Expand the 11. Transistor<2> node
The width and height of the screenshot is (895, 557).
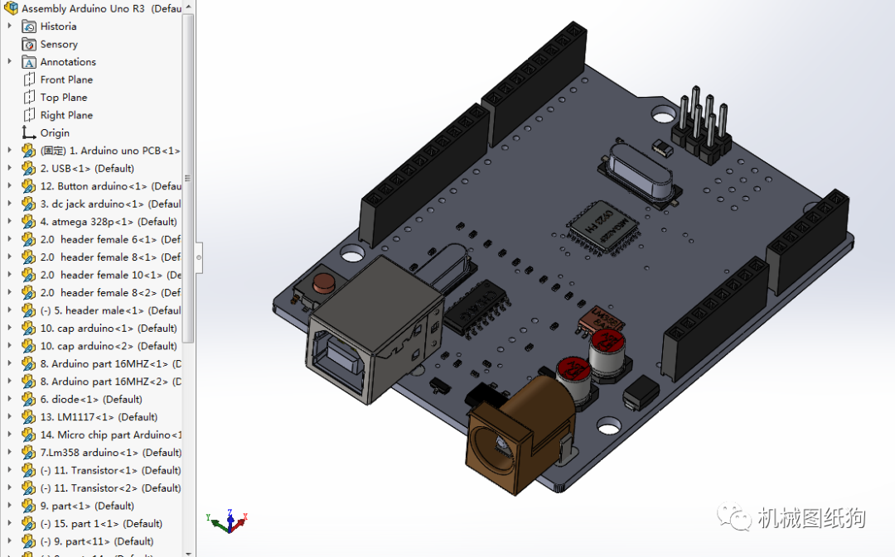click(9, 487)
